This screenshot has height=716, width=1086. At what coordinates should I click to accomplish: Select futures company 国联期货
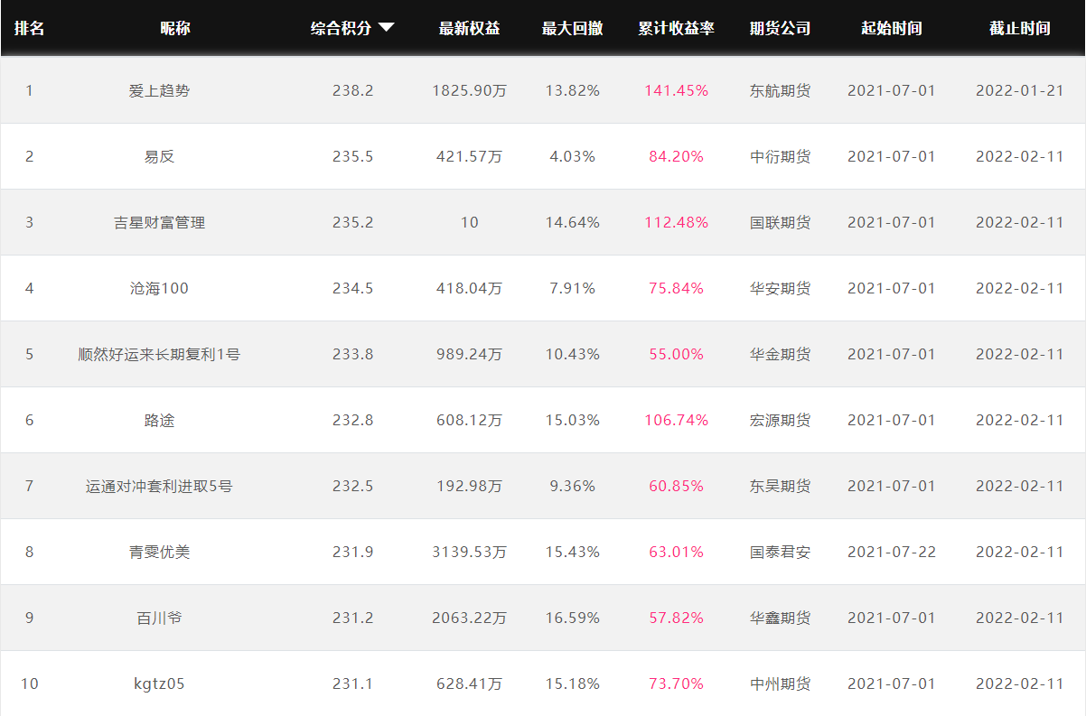pos(780,222)
